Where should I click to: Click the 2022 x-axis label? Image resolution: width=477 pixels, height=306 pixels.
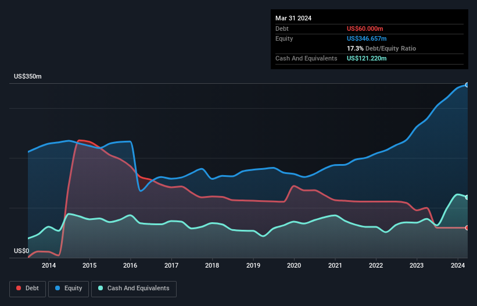376,265
